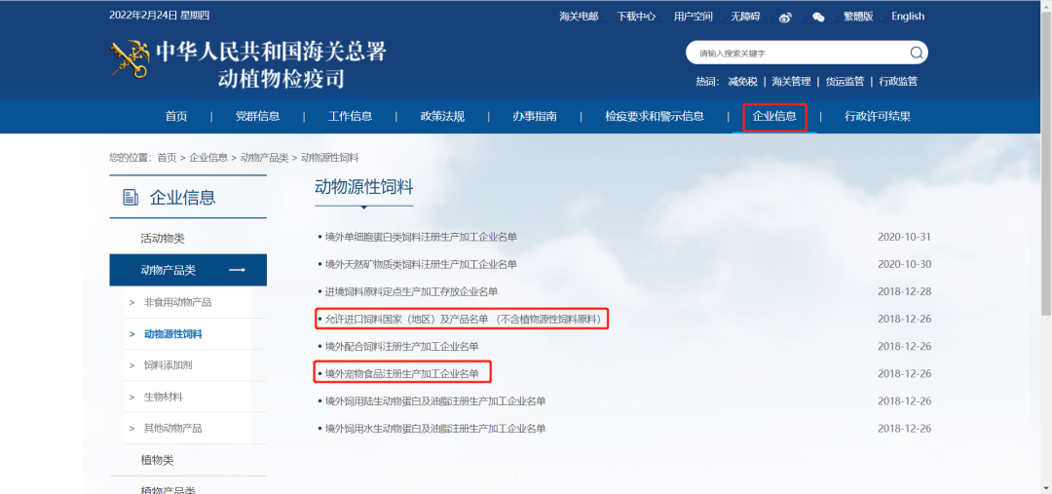The height and width of the screenshot is (494, 1052).
Task: Click the keyword search input field
Action: [797, 53]
